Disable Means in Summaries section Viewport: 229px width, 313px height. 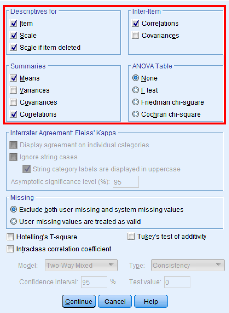(14, 78)
